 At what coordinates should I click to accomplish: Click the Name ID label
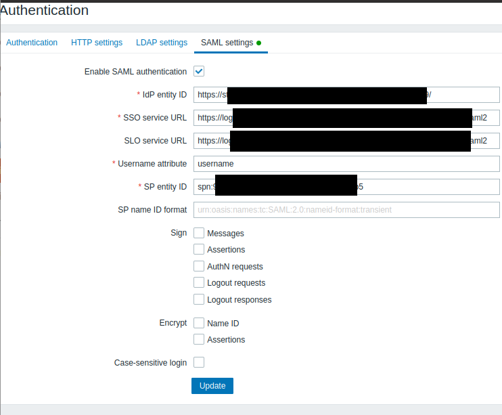point(223,324)
